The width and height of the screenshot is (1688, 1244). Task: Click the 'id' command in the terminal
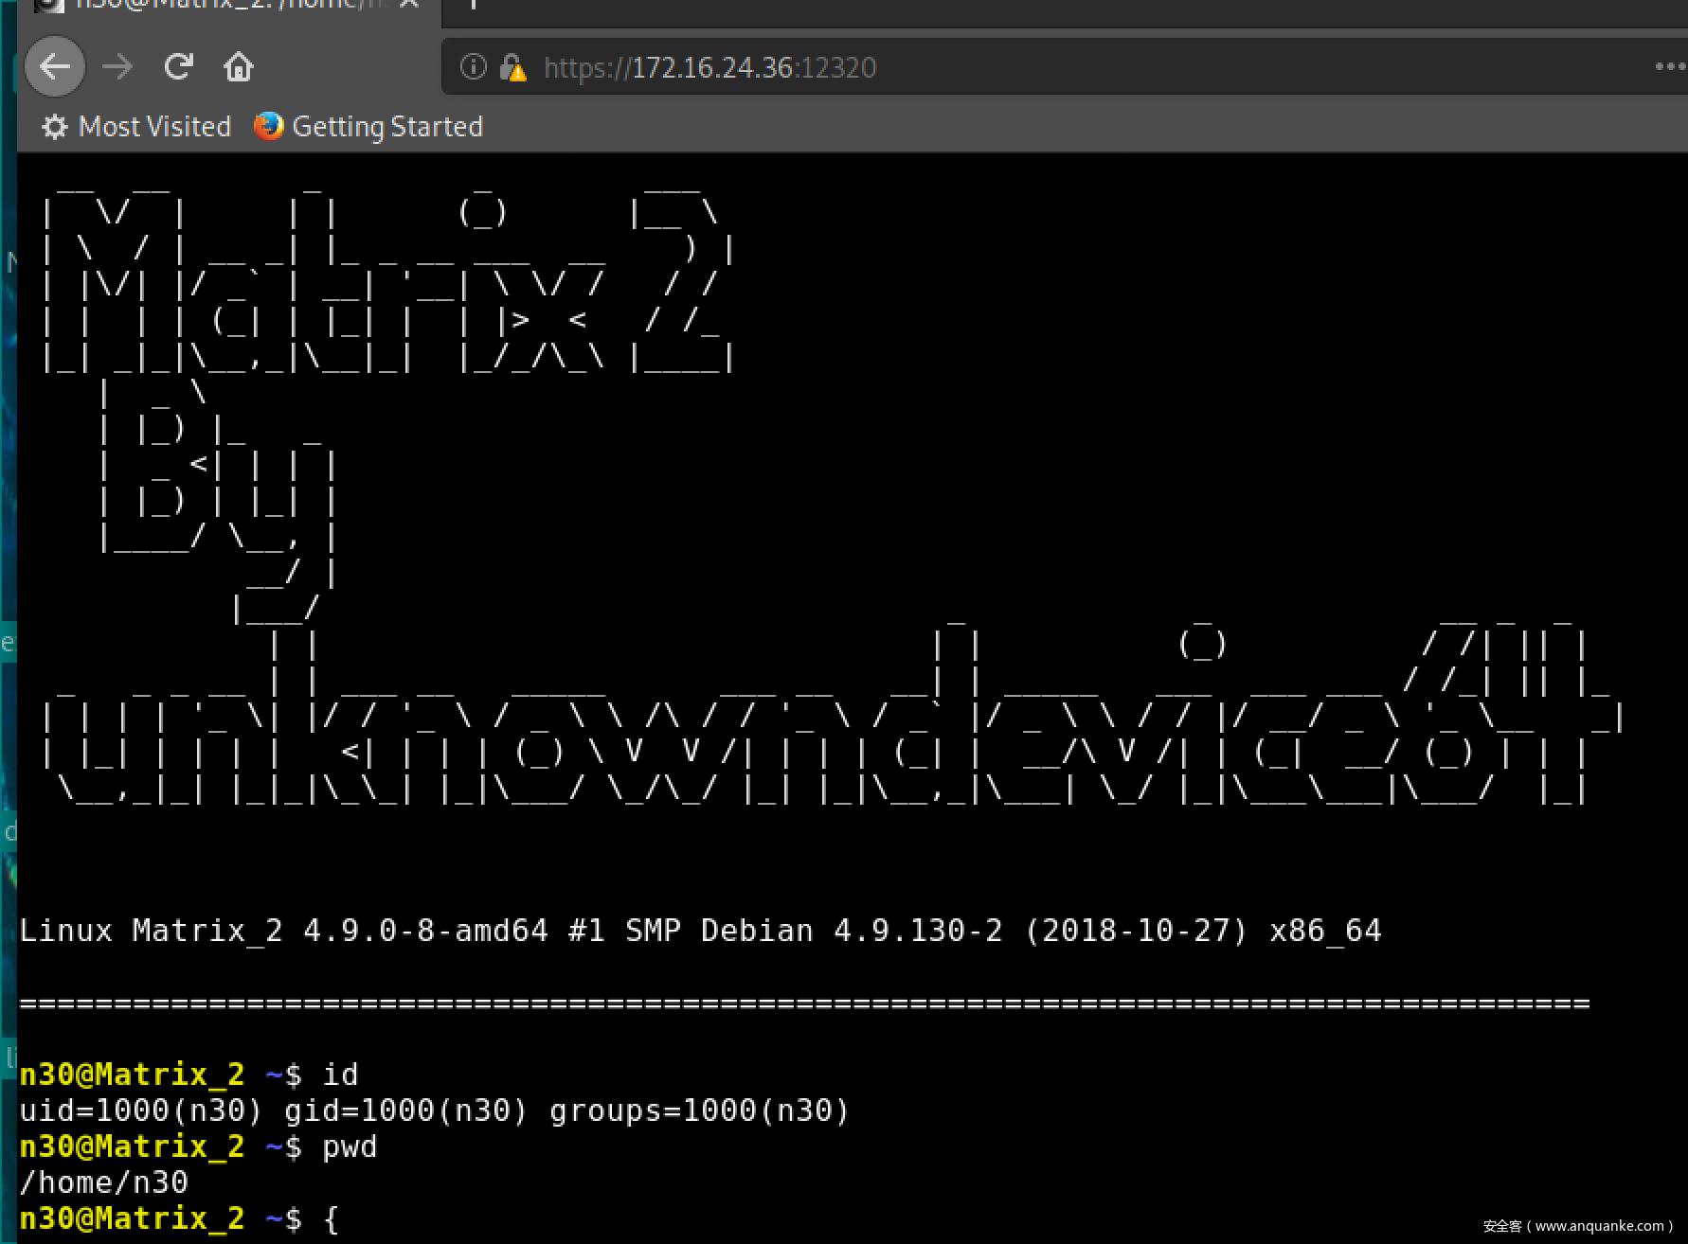point(340,1075)
